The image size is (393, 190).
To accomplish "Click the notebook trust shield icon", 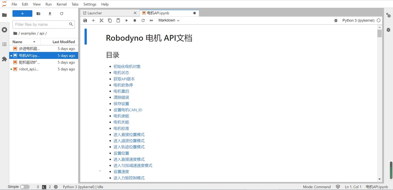I will pyautogui.click(x=338, y=187).
